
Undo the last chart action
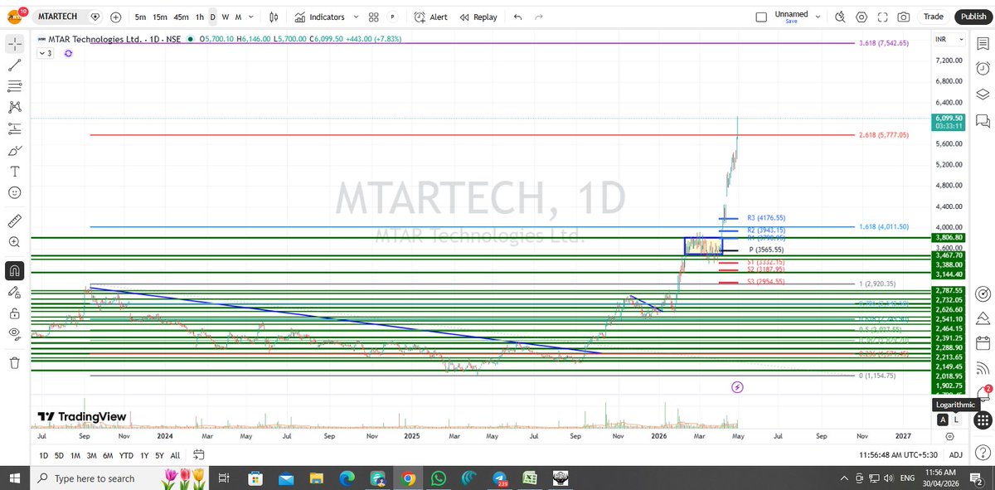point(517,17)
